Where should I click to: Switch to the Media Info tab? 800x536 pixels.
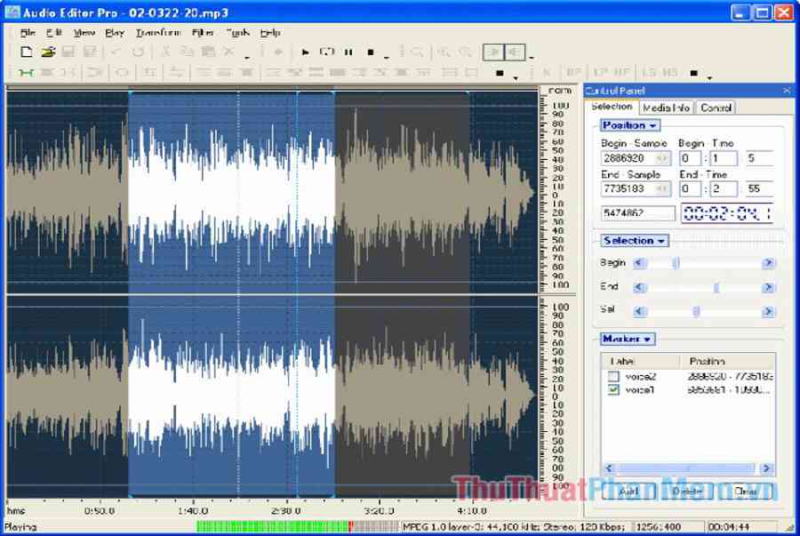tap(666, 108)
